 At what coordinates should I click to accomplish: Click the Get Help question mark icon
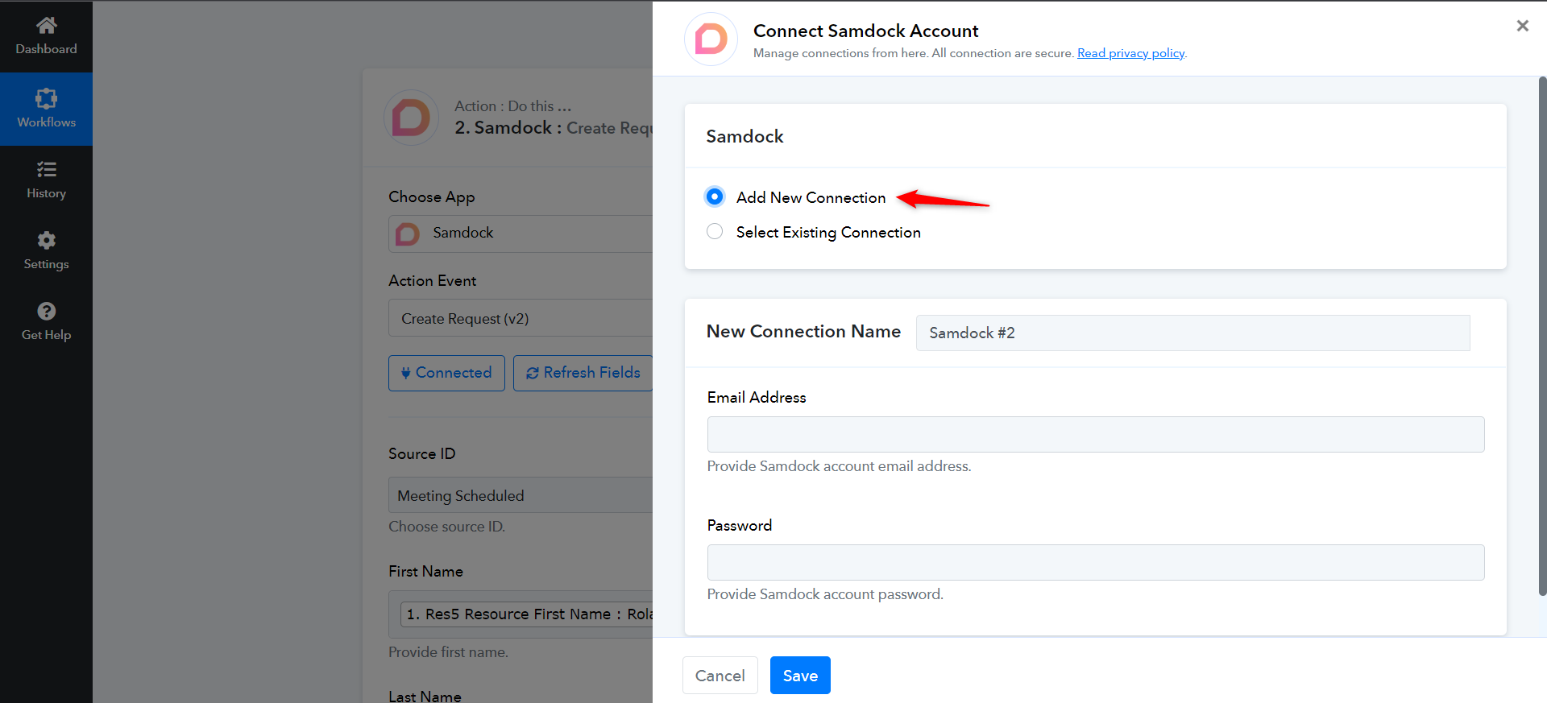[x=46, y=311]
